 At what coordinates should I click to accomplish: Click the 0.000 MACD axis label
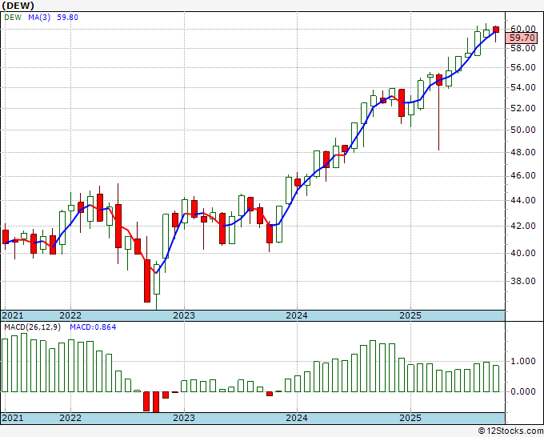[523, 391]
